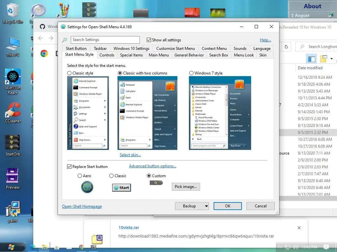Viewport: 337px width, 252px height.
Task: Show hidden tray icons with the chevron
Action: (280, 247)
